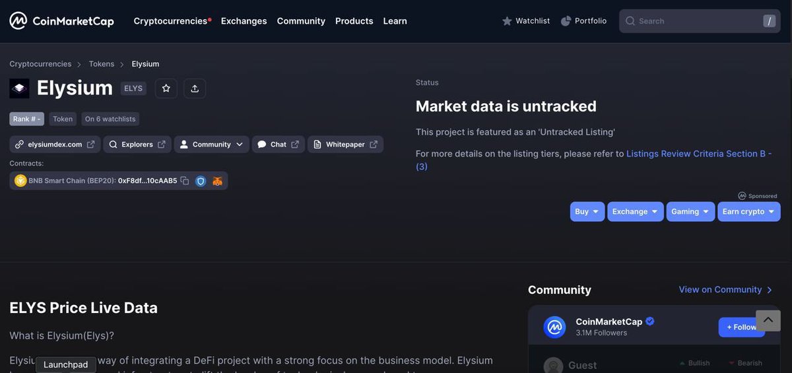Click the scroll to top arrow button

768,320
